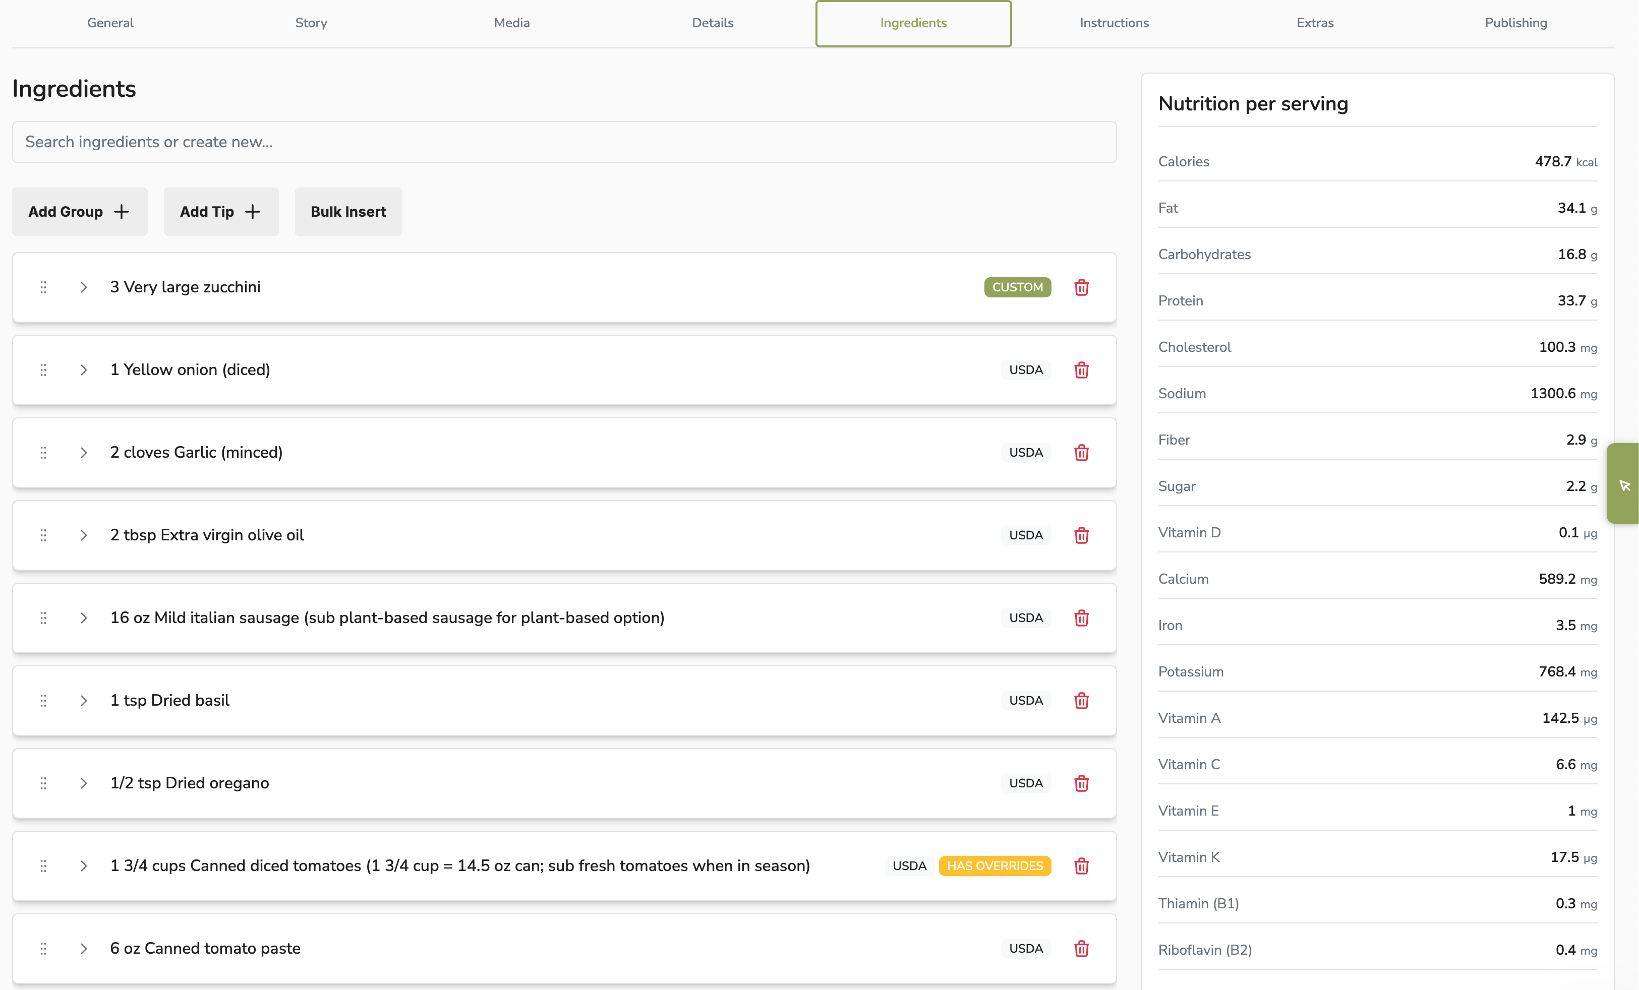Click the Add Tip button
Screen dimensions: 1639x990
[x=221, y=211]
